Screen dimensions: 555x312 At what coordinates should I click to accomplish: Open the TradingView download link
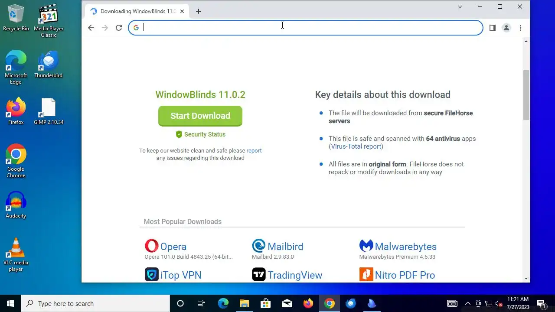pos(295,275)
